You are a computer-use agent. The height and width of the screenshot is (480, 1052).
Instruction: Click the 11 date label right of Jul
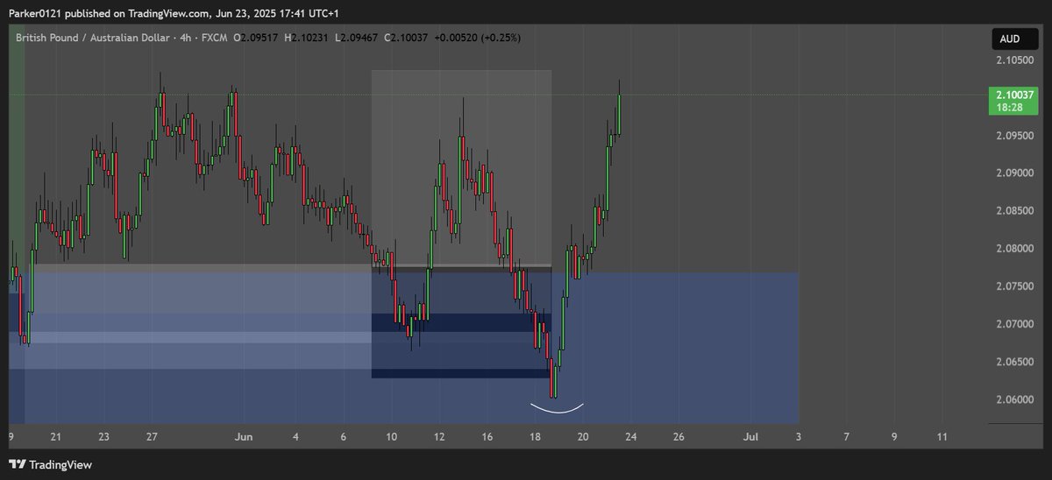pyautogui.click(x=942, y=435)
